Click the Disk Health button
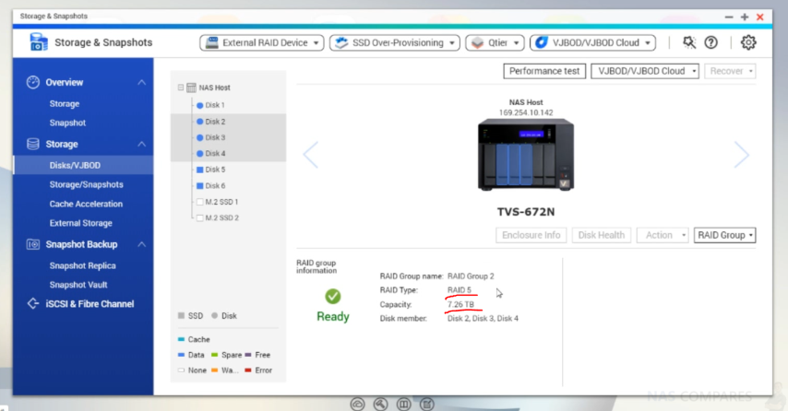The image size is (788, 411). (x=601, y=235)
